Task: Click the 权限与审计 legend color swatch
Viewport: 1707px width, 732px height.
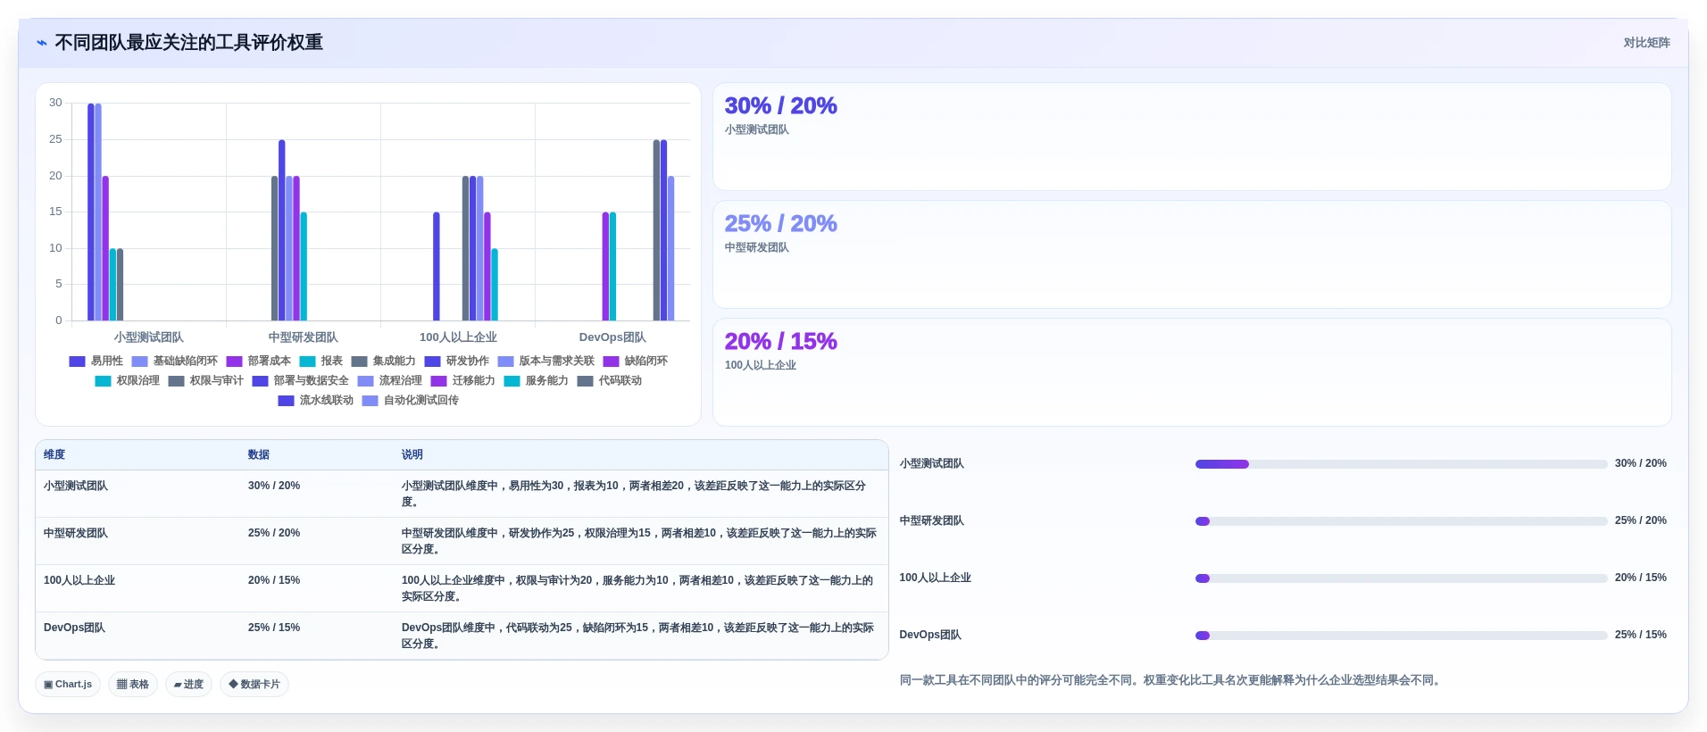Action: pos(176,381)
